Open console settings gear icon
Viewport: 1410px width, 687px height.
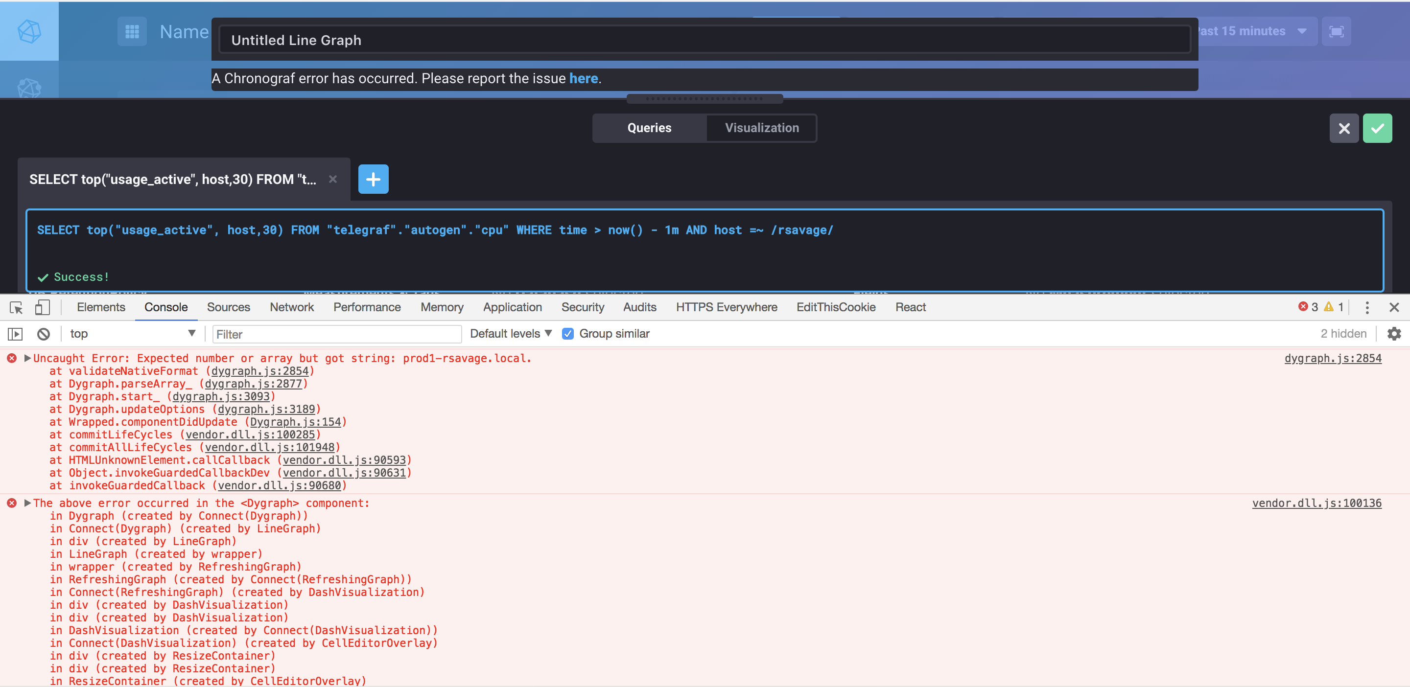(1393, 334)
